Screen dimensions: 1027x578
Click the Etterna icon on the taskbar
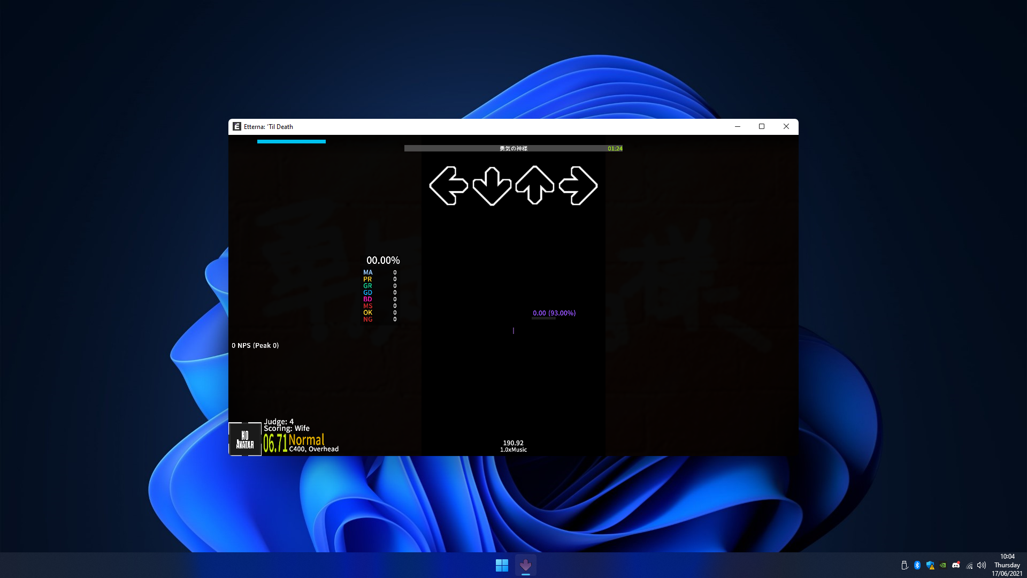point(525,565)
